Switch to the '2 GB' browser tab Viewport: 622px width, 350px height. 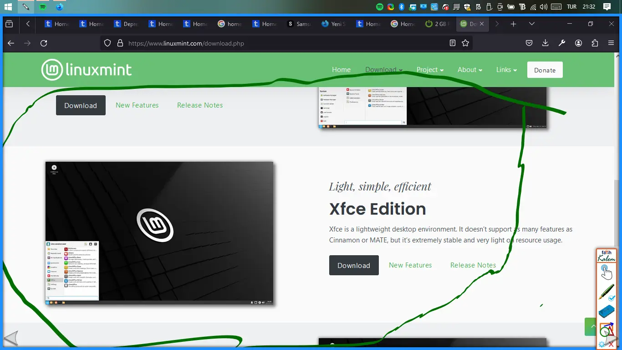[438, 24]
